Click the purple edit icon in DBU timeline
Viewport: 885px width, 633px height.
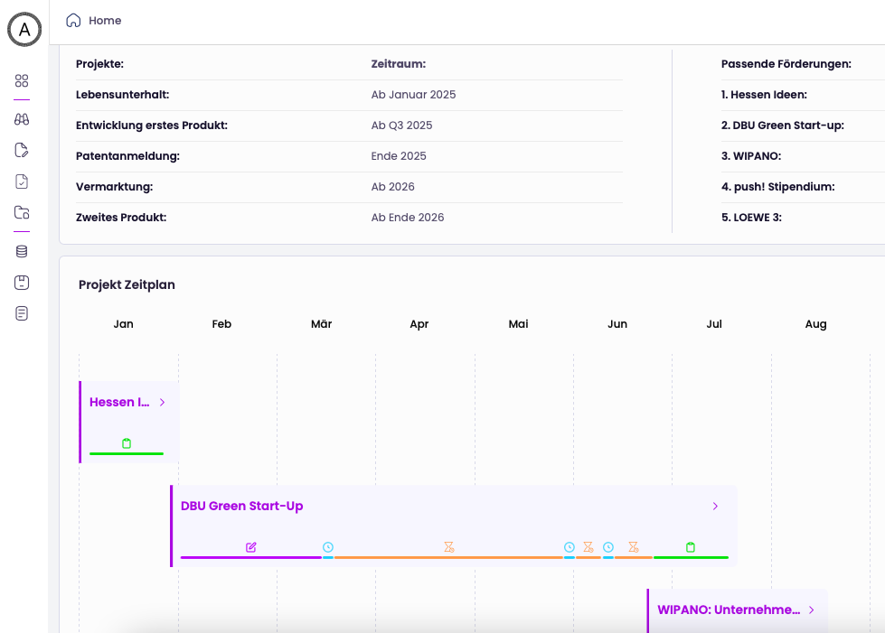tap(251, 547)
